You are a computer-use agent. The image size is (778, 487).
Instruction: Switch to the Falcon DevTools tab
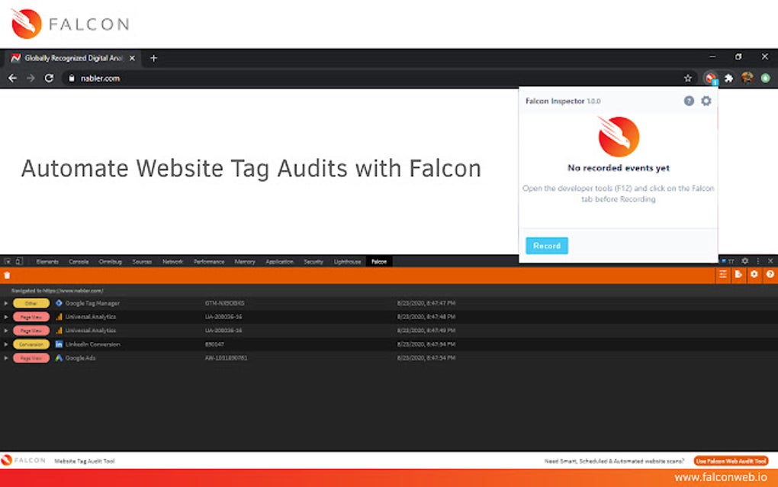pos(379,261)
